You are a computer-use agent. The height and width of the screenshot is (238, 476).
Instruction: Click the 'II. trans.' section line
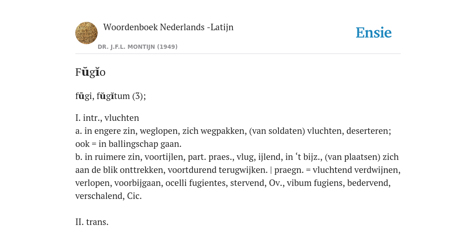tap(92, 222)
